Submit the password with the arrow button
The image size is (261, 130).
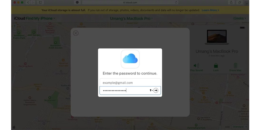156,90
